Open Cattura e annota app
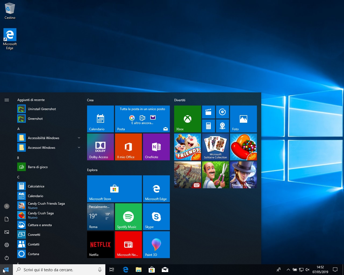The width and height of the screenshot is (344, 275). pos(49,225)
